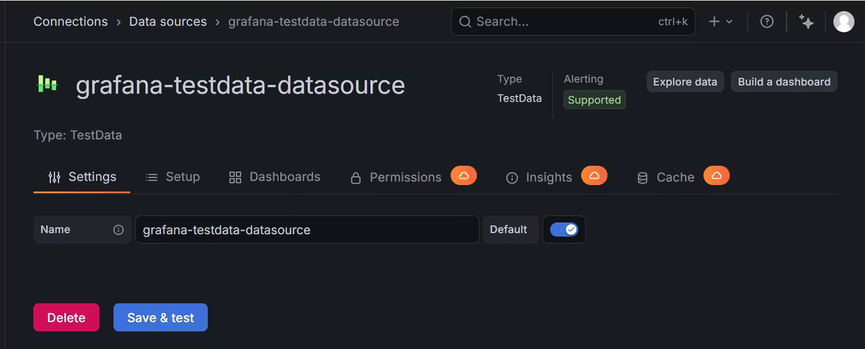The width and height of the screenshot is (865, 349).
Task: Focus the Search... input box
Action: pyautogui.click(x=573, y=22)
